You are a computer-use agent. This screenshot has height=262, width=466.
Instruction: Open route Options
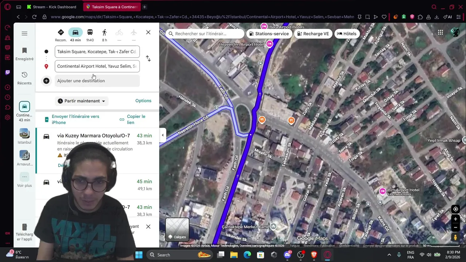143,101
